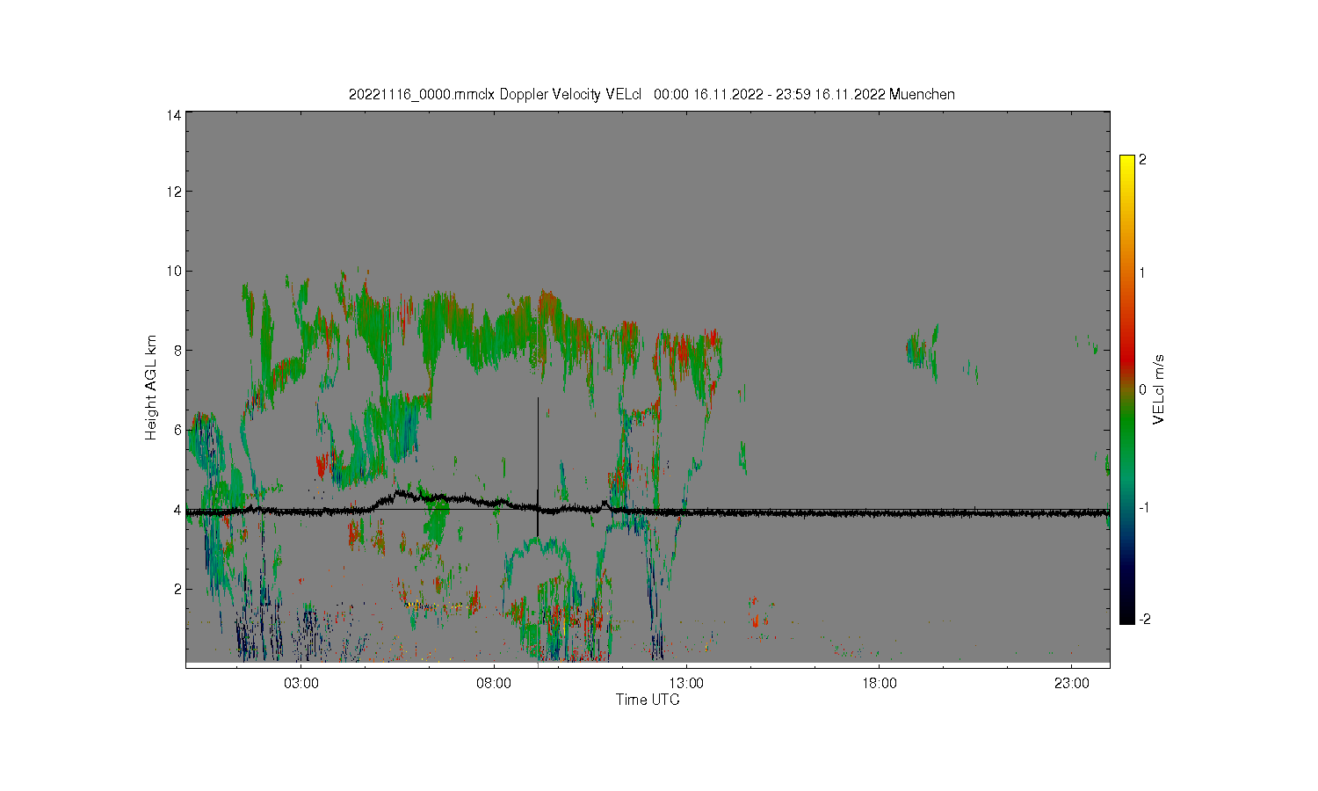Image resolution: width=1318 pixels, height=791 pixels.
Task: Click the 18:00 time tick label
Action: click(879, 683)
